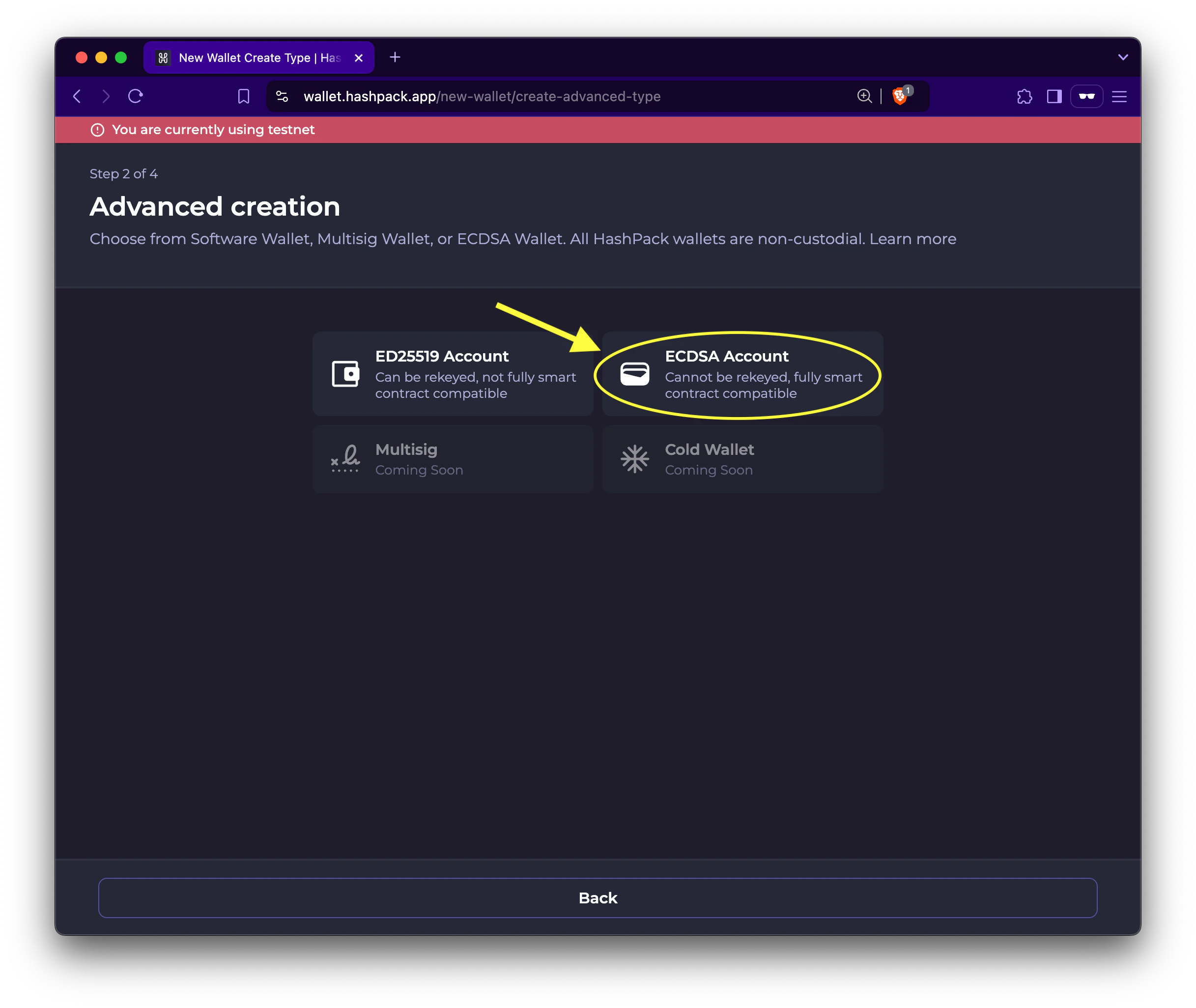Screen dimensions: 1196x1008
Task: Click the Multisig signature icon
Action: point(345,459)
